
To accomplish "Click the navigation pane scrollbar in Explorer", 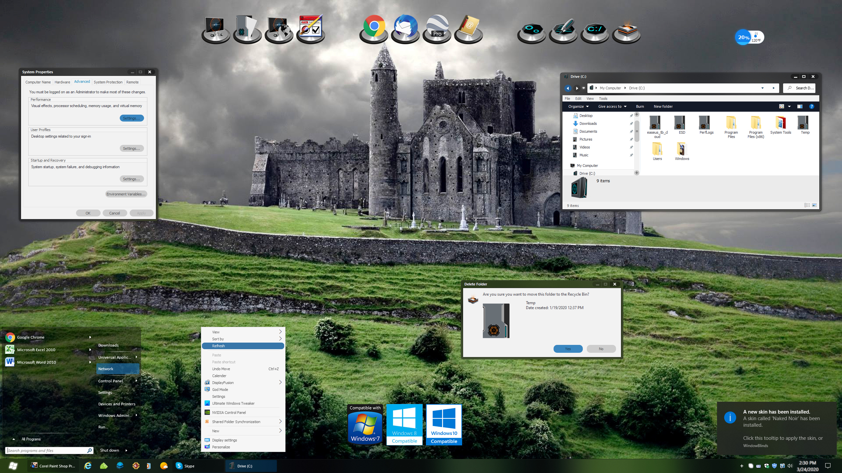I will pos(637,131).
